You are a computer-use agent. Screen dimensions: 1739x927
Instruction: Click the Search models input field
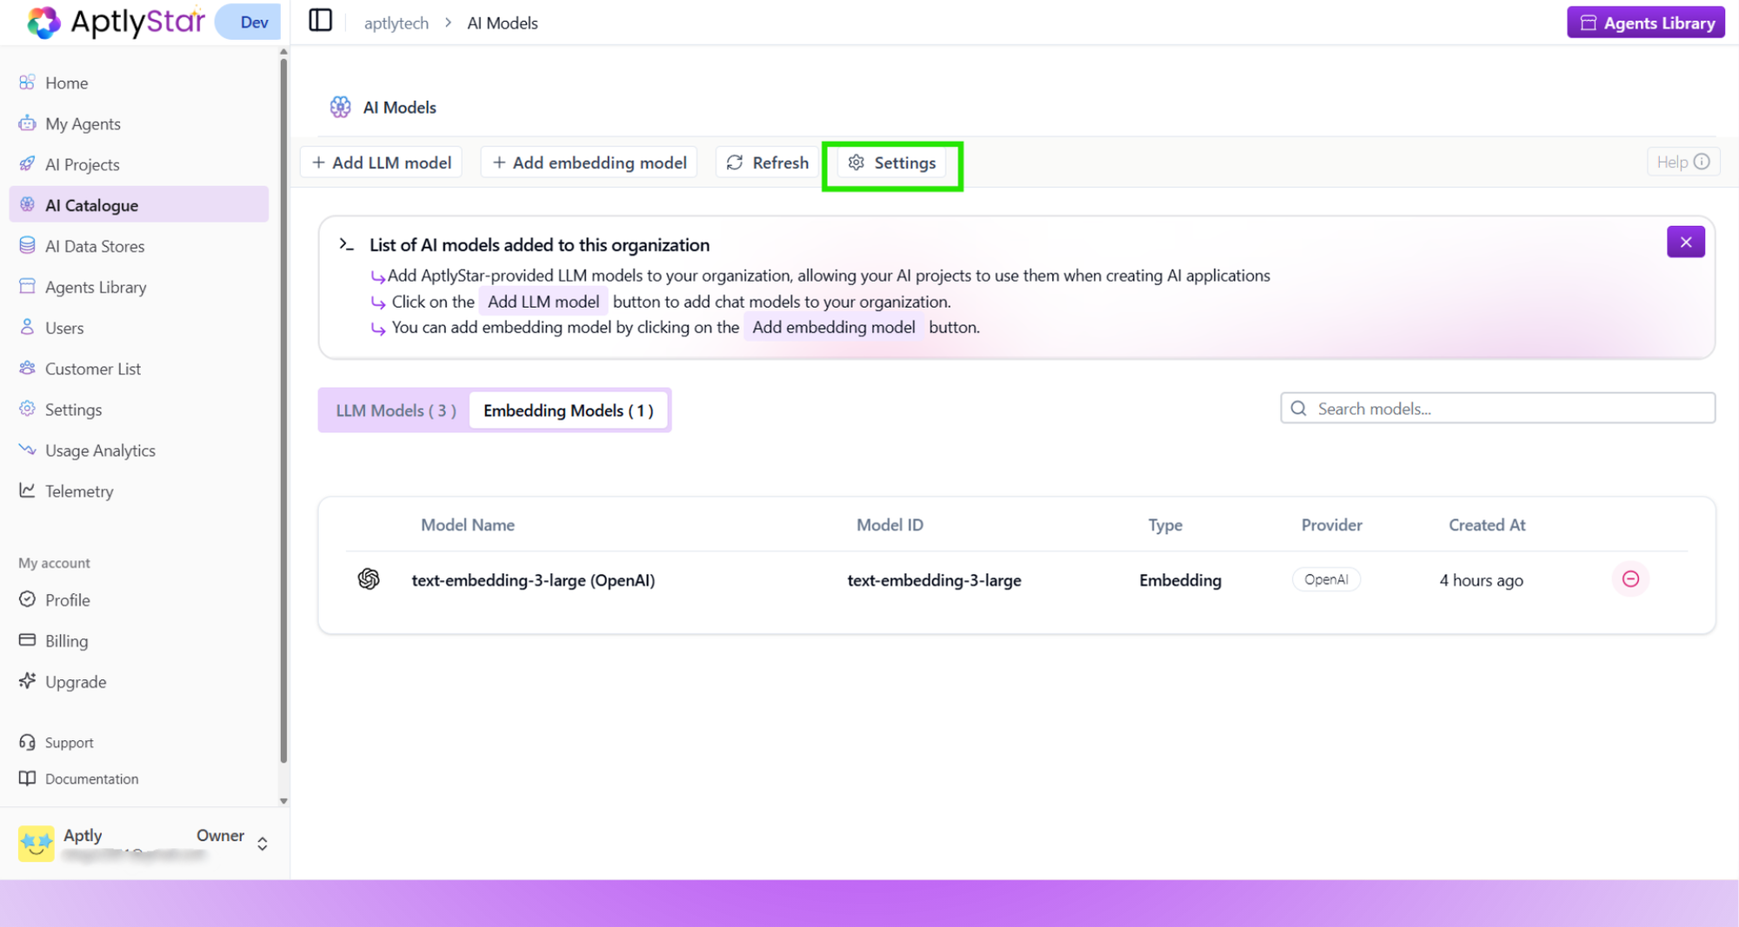coord(1496,408)
